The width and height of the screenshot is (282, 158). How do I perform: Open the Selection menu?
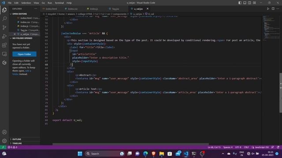[x=26, y=3]
